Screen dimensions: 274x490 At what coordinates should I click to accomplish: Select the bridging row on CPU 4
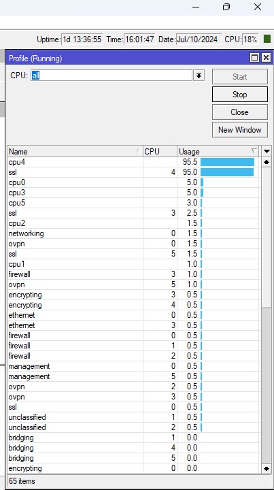[x=133, y=448]
